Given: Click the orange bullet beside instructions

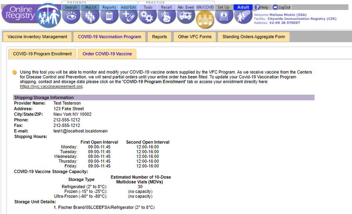Looking at the screenshot, I should point(14,72).
